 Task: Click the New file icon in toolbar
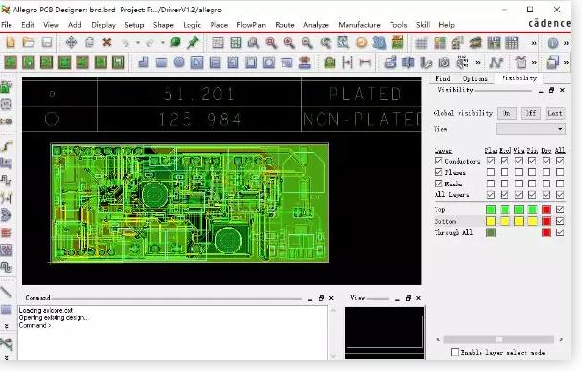point(11,43)
